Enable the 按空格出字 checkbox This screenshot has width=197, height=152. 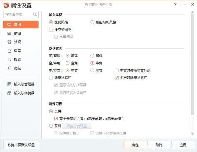tap(51, 30)
